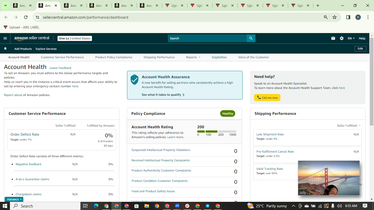Click the Seller Central search field
Screen dimensions: 374x210
(207, 38)
